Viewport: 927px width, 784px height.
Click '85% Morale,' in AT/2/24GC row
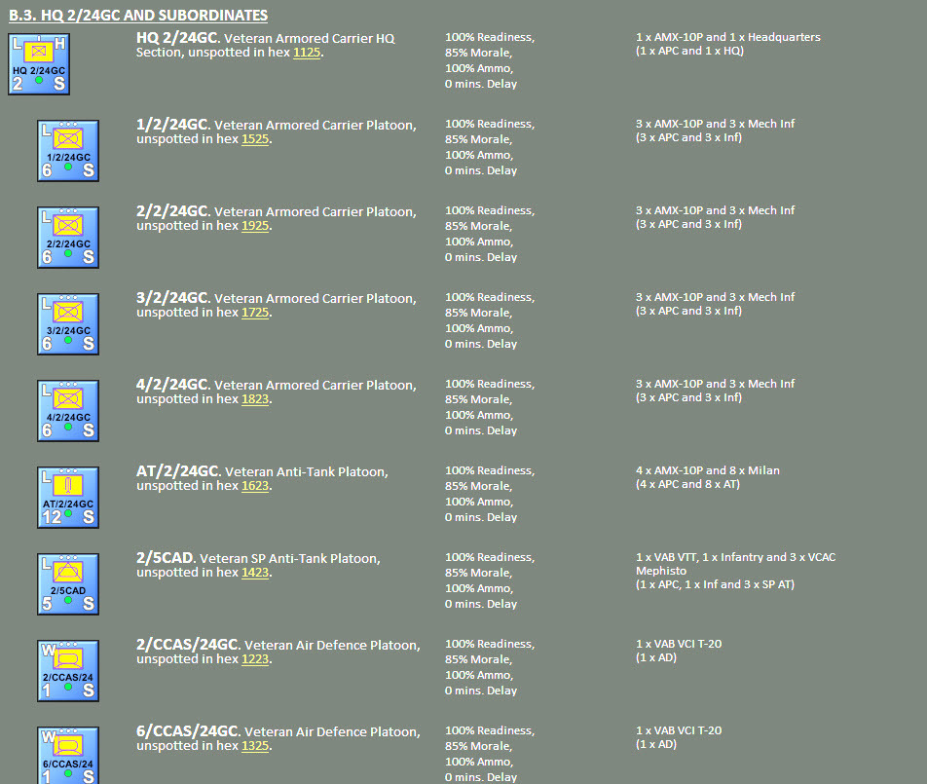478,486
